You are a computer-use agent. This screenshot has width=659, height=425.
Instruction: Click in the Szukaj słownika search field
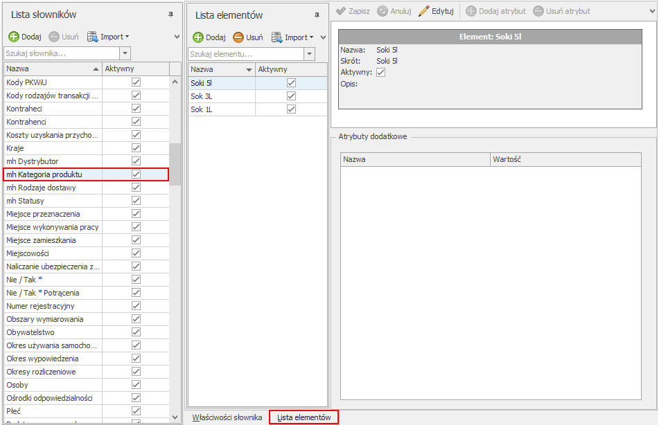[61, 53]
